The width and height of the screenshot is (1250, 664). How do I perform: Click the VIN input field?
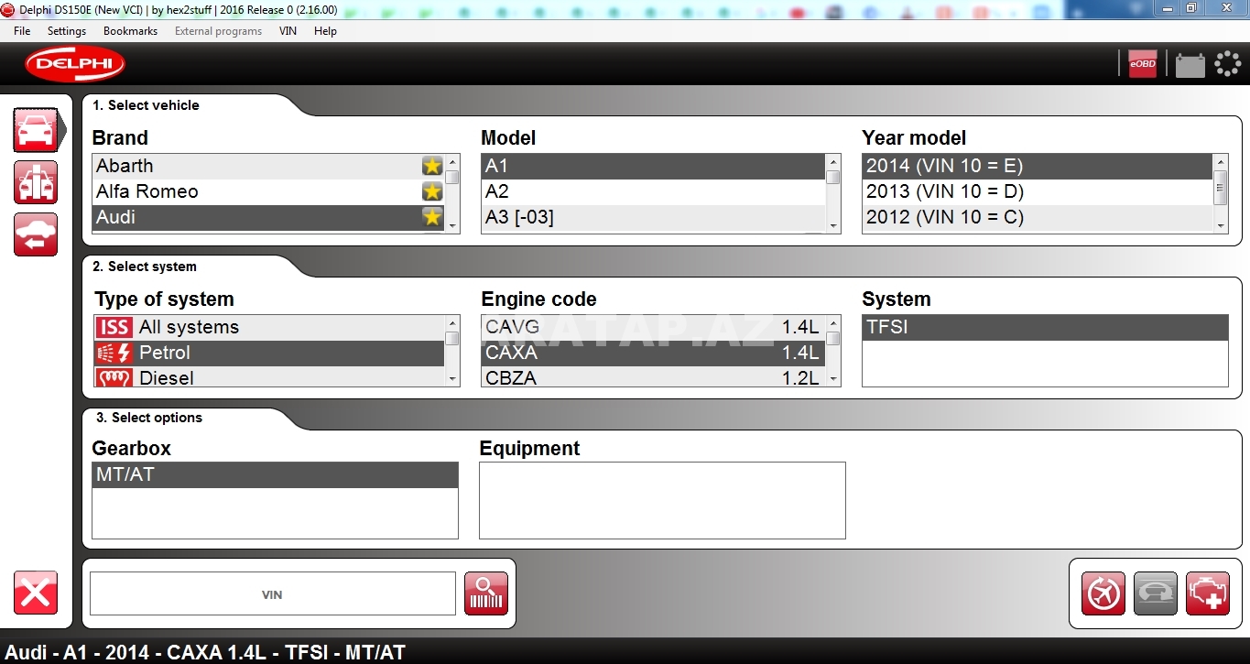[272, 593]
